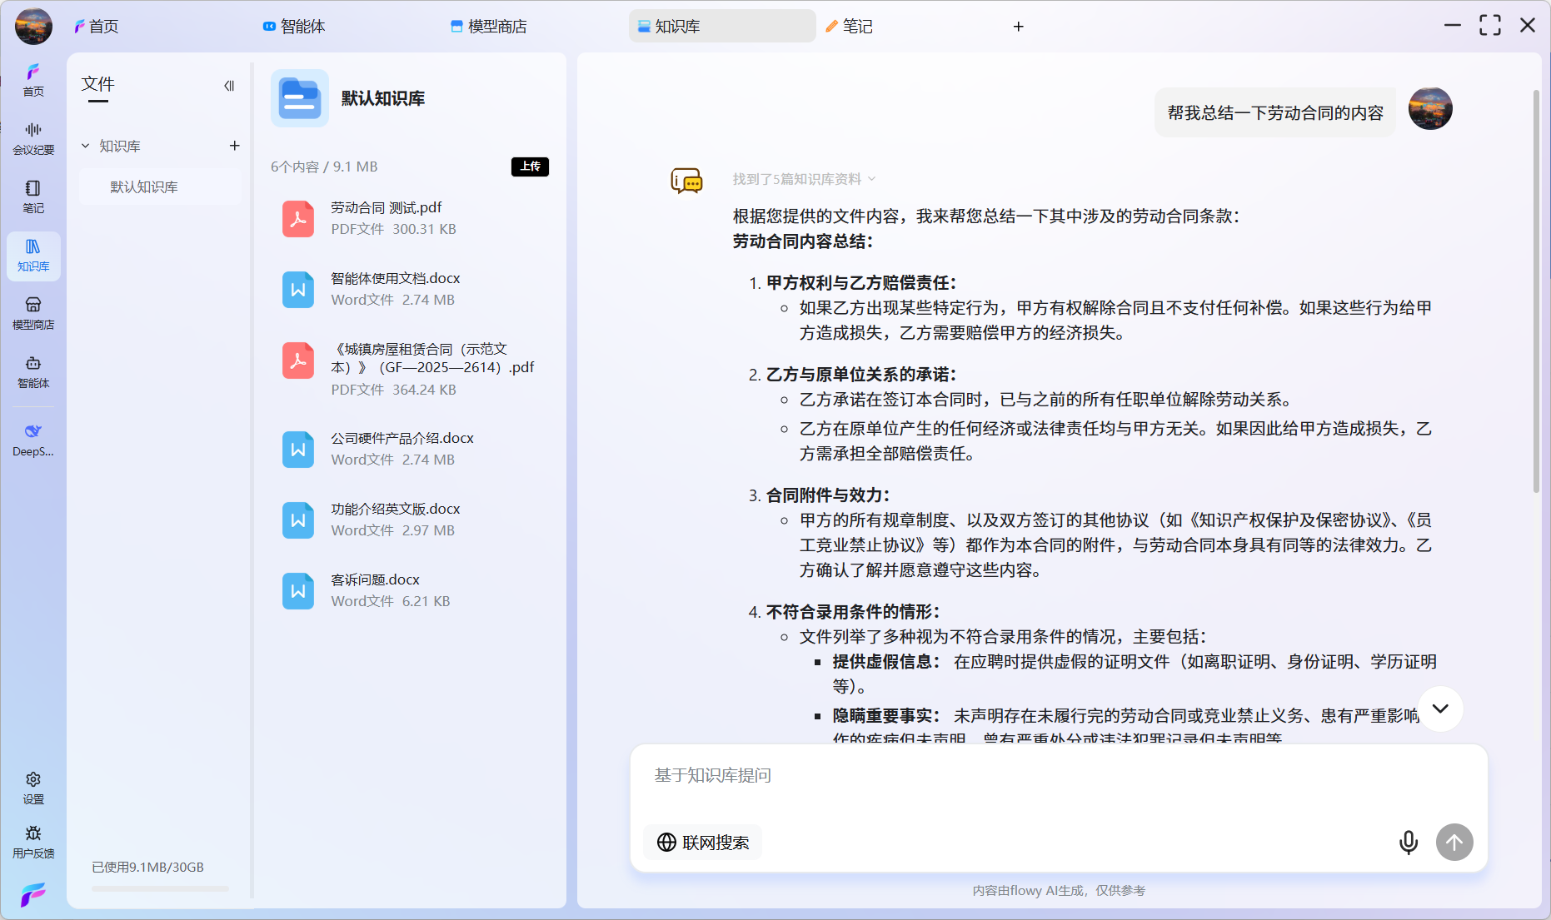The image size is (1551, 920).
Task: Switch to the 笔记 tab
Action: [x=849, y=26]
